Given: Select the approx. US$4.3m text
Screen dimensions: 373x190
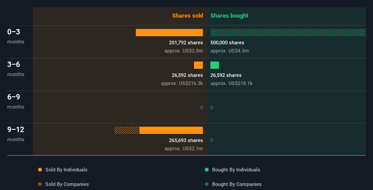Looking at the screenshot, I should [229, 51].
